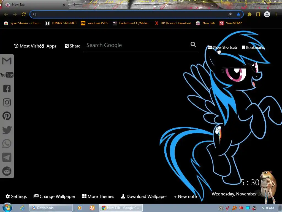The height and width of the screenshot is (212, 282).
Task: Open the WhatsApp sidebar shortcut
Action: (7, 144)
